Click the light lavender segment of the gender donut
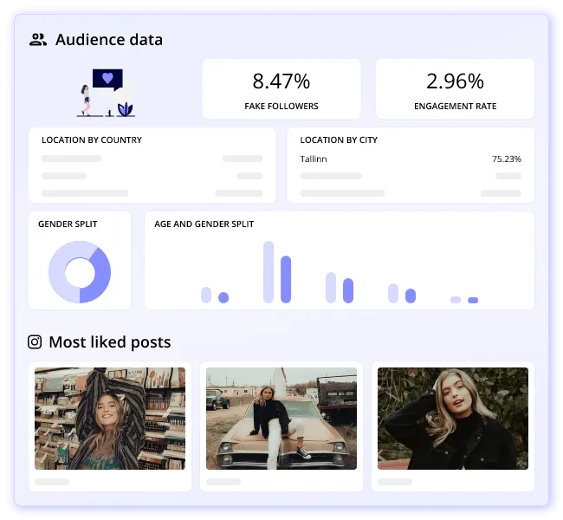Image resolution: width=563 pixels, height=520 pixels. coord(58,270)
